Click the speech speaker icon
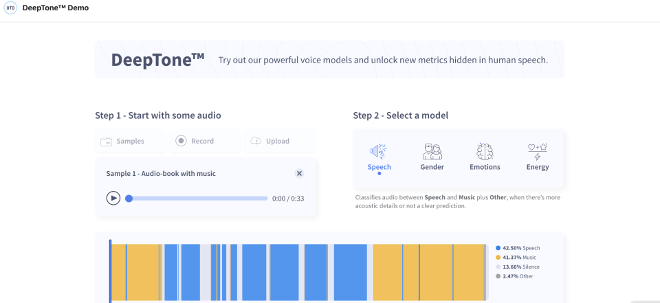Screen dimensions: 660x303 coord(379,151)
